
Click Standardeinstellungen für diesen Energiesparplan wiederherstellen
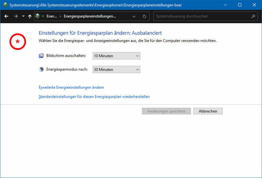coord(94,97)
